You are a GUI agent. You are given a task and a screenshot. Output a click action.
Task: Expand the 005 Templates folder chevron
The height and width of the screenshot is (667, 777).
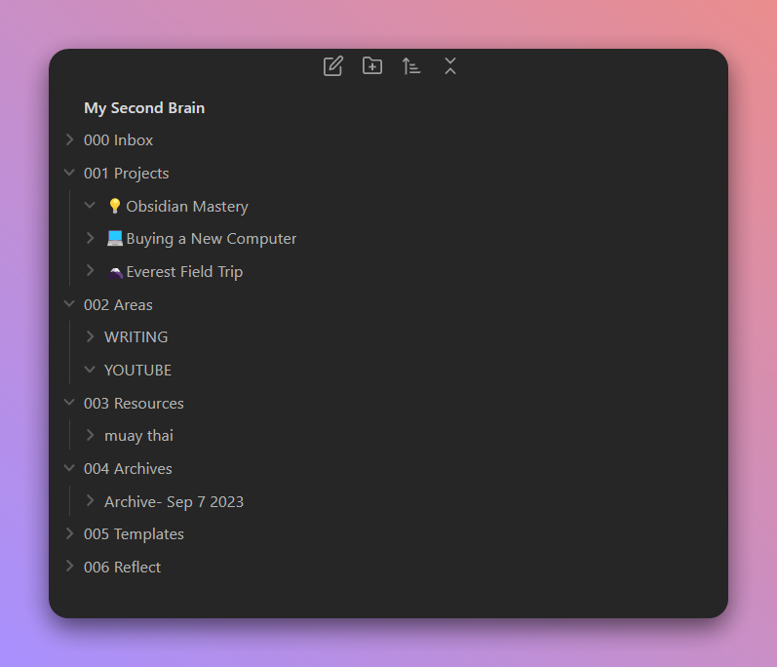click(70, 533)
